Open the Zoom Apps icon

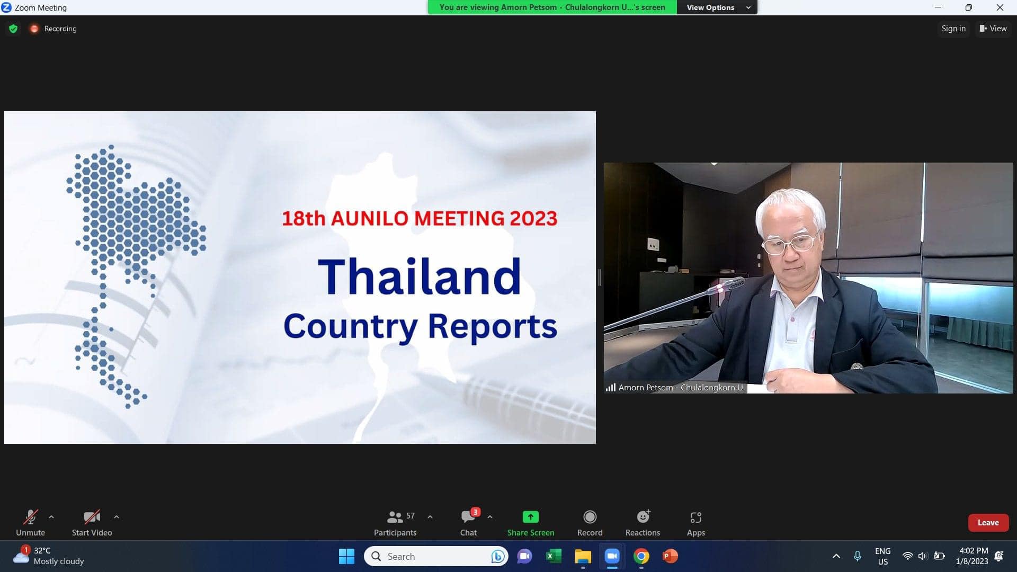695,517
